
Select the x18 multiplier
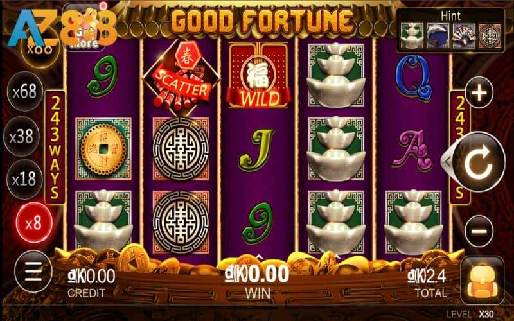point(24,179)
